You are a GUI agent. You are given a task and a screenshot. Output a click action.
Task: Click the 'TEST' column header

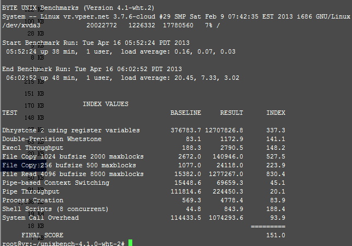(x=10, y=113)
